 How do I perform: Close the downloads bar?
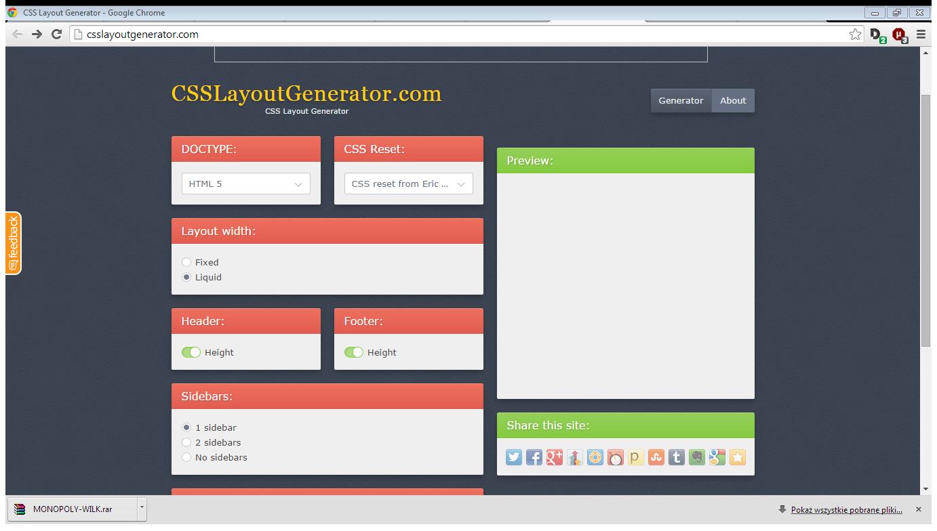point(919,509)
